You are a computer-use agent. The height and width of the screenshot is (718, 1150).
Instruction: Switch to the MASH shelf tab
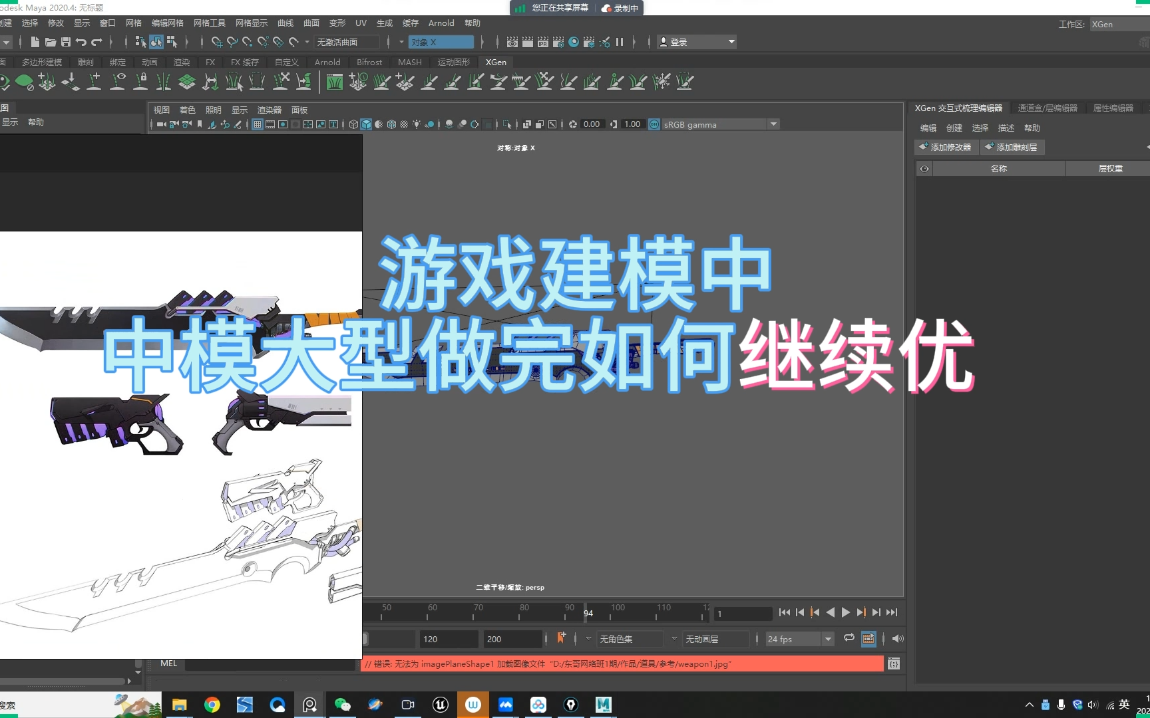coord(410,62)
